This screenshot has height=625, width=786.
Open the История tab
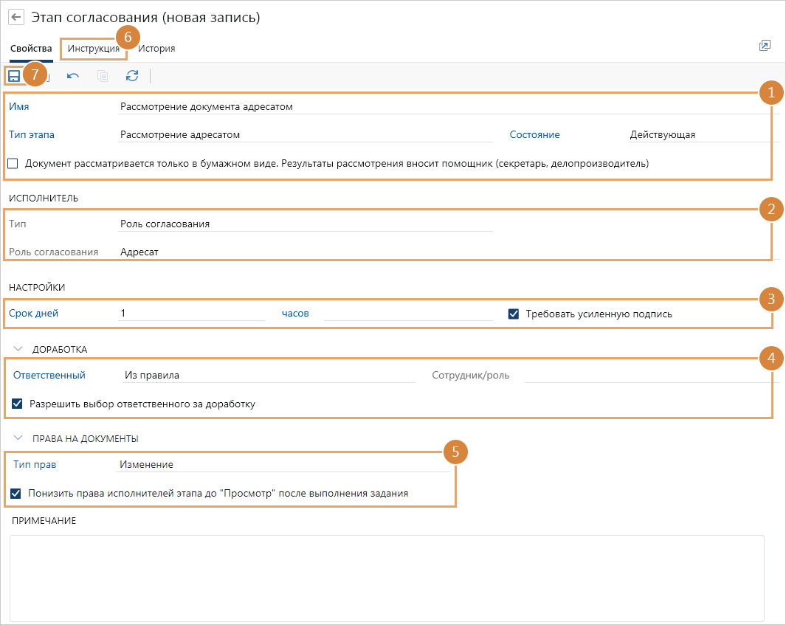pos(156,49)
